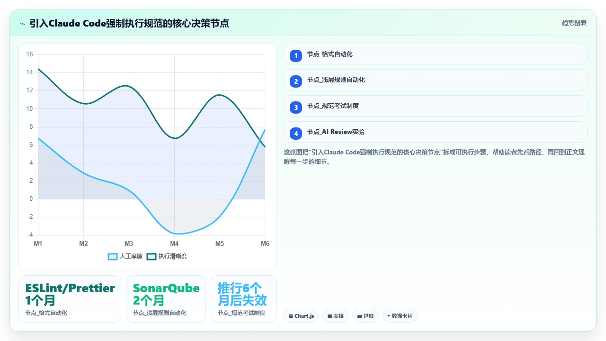Viewport: 606px width, 341px height.
Task: Open the SonarQube 2个月 card
Action: tap(166, 299)
